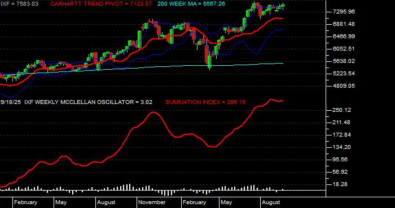Screen dimensions: 395x208
Task: Click the latest green candlestick at the chart's right edge
Action: tap(283, 6)
